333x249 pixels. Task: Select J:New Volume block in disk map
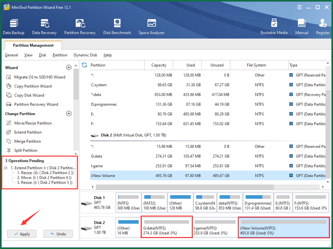click(284, 227)
